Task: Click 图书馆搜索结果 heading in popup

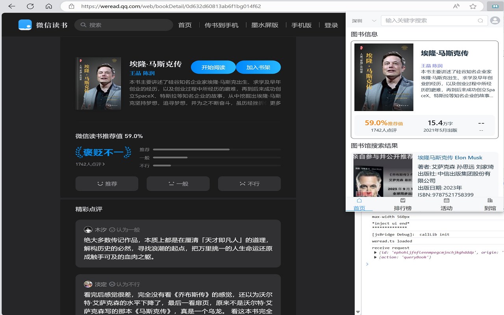Action: pyautogui.click(x=374, y=146)
